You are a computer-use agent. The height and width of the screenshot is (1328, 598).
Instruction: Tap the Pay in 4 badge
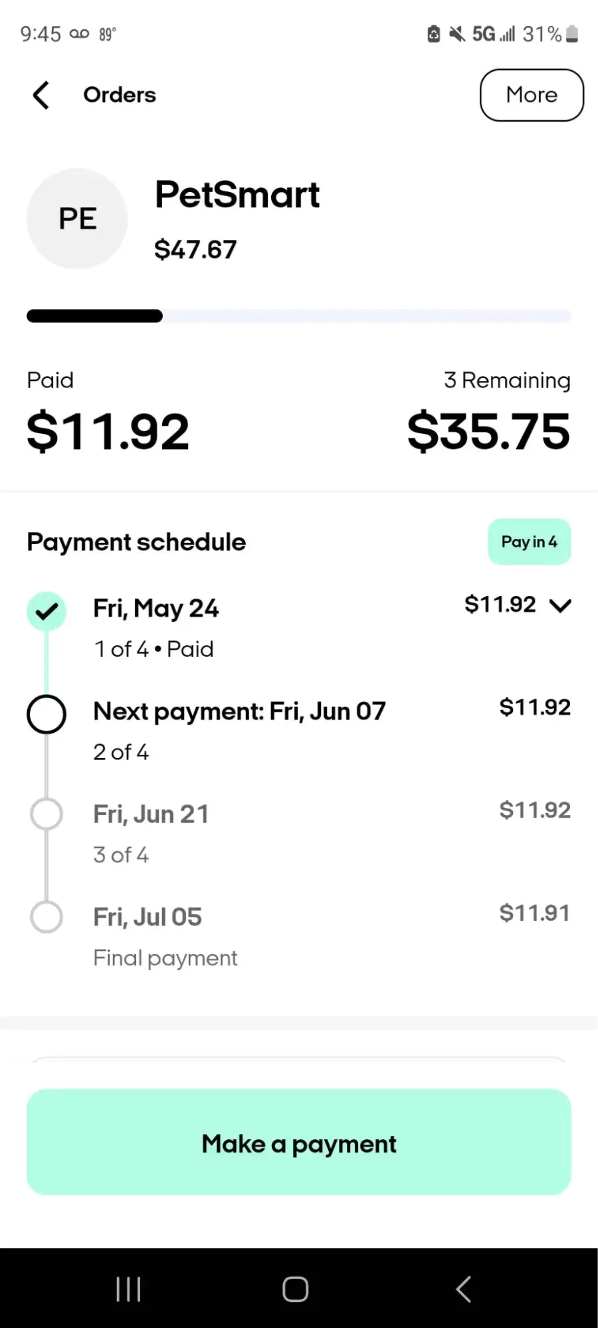pyautogui.click(x=529, y=542)
